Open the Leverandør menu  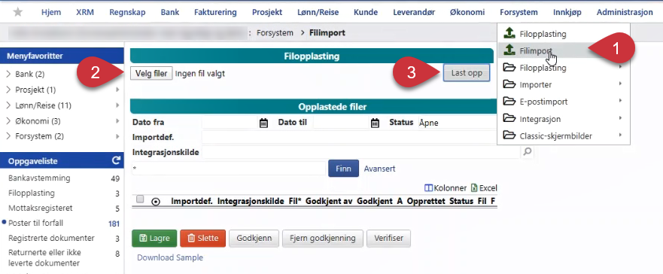[414, 12]
